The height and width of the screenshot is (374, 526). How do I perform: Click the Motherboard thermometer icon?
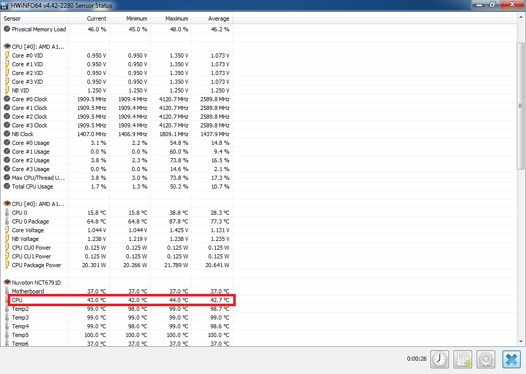[7, 291]
